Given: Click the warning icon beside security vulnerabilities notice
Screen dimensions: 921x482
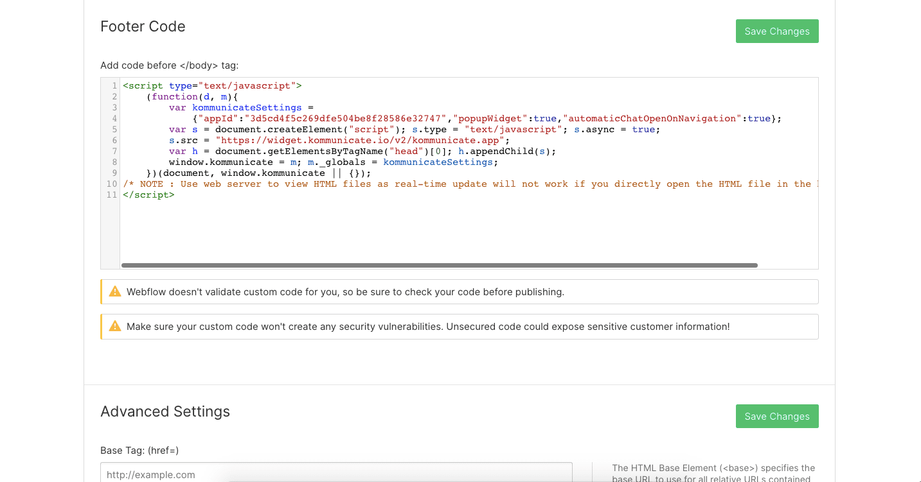Looking at the screenshot, I should point(115,326).
